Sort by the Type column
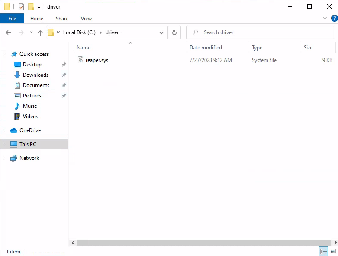Image resolution: width=338 pixels, height=256 pixels. [275, 48]
